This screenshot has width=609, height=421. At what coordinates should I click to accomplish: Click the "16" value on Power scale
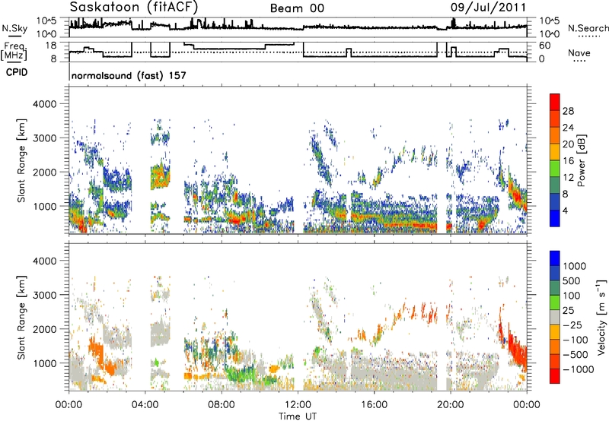point(568,161)
